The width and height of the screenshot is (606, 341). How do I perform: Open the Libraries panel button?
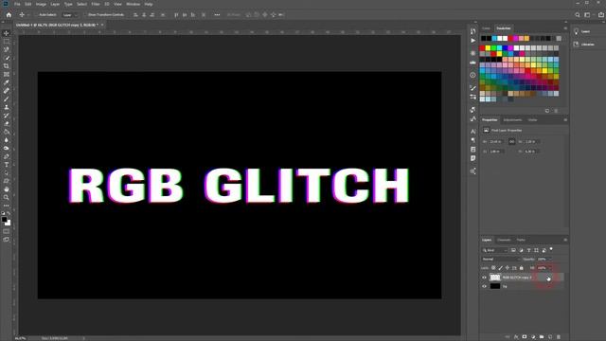tap(584, 45)
